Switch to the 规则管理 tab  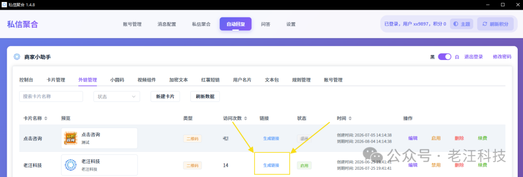[x=301, y=80]
